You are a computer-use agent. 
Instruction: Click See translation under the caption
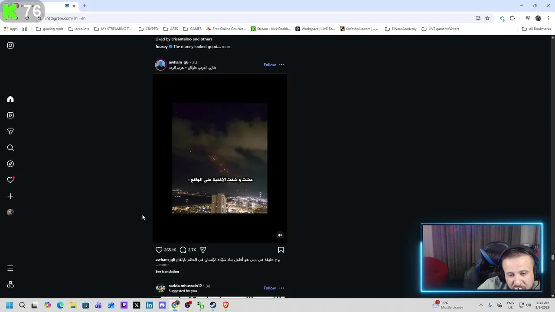(x=167, y=272)
